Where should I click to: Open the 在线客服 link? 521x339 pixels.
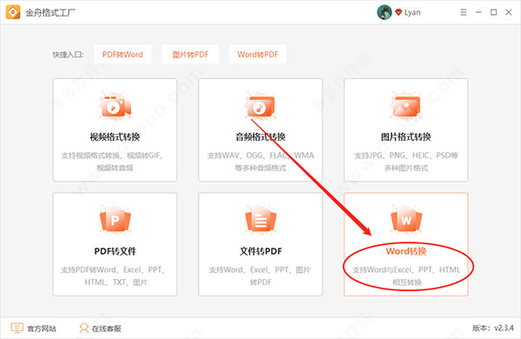click(x=106, y=329)
